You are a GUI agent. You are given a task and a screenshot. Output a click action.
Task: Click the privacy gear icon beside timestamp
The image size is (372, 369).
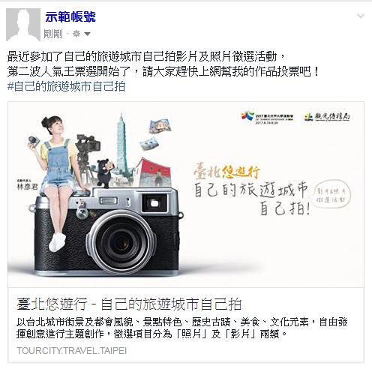76,34
